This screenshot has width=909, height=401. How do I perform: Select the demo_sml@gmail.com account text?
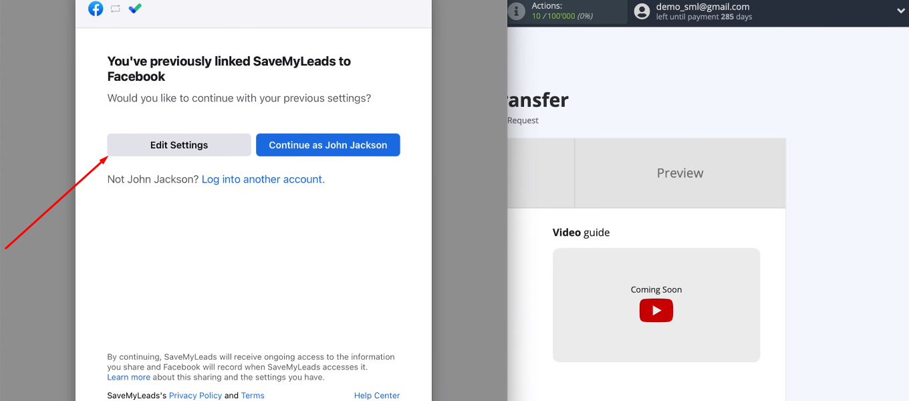702,7
